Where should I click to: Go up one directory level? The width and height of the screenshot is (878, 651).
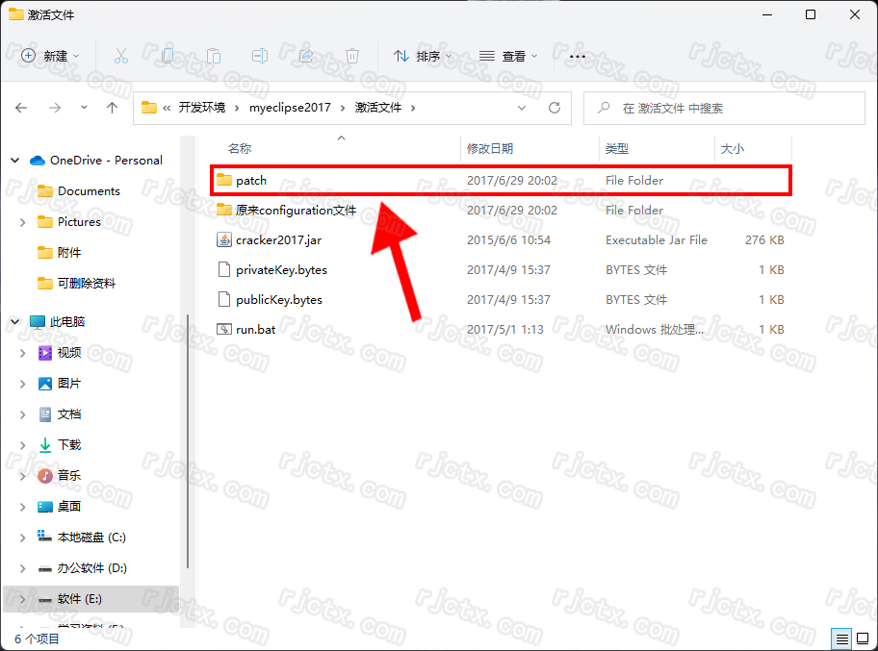tap(112, 108)
